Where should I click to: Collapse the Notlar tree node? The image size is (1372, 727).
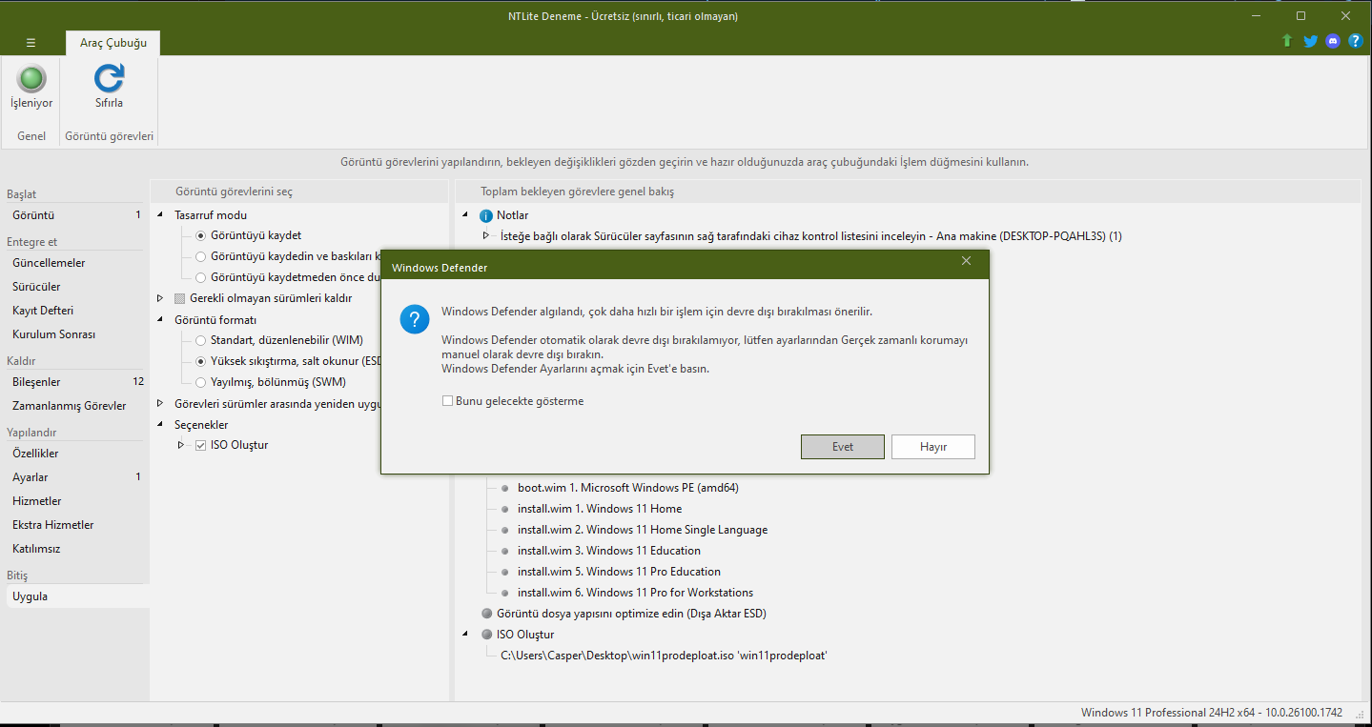(x=465, y=215)
